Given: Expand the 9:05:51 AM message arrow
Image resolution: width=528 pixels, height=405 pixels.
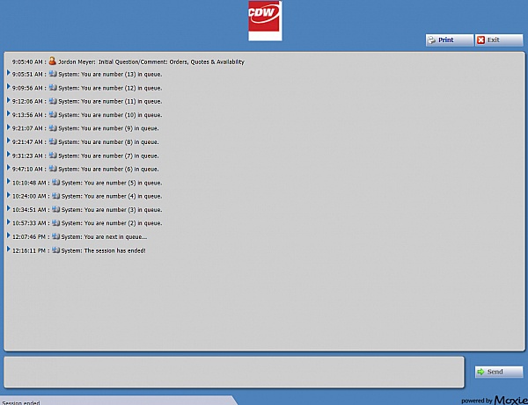Looking at the screenshot, I should (x=9, y=73).
